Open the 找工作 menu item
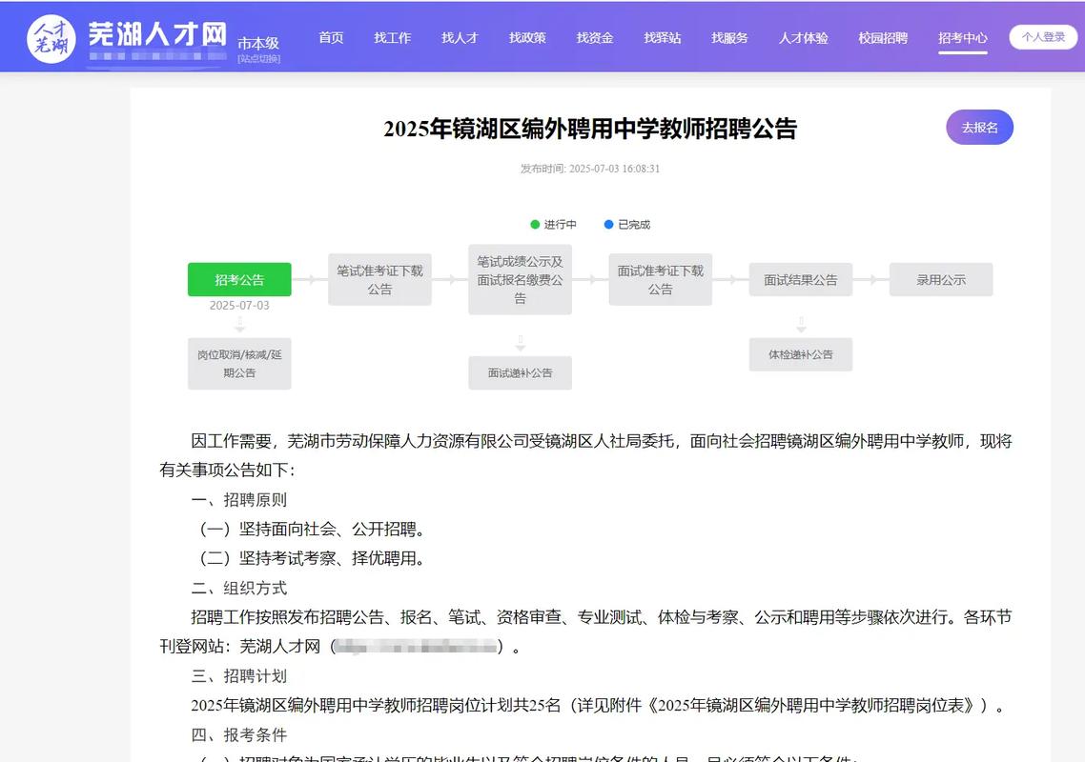The width and height of the screenshot is (1085, 762). pos(392,38)
